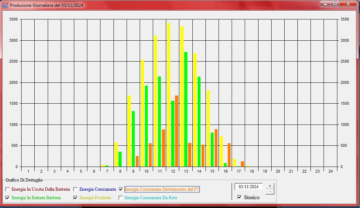
Task: Click the chart app icon in title bar
Action: pyautogui.click(x=5, y=5)
